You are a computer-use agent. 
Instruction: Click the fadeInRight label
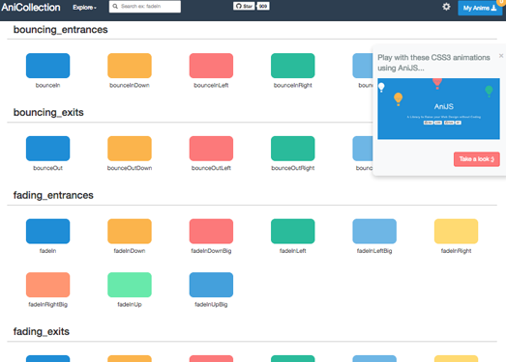(x=456, y=251)
